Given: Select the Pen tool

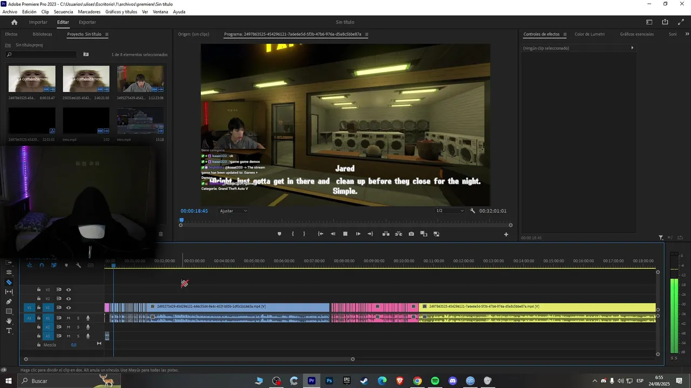Looking at the screenshot, I should coord(9,301).
